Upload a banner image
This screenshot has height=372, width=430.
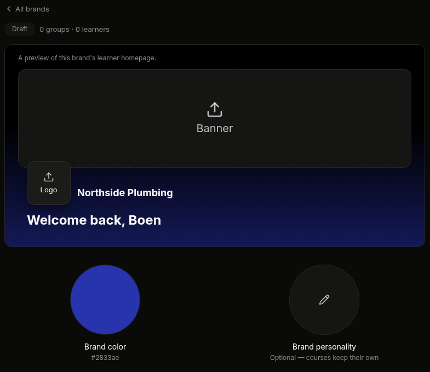coord(215,118)
